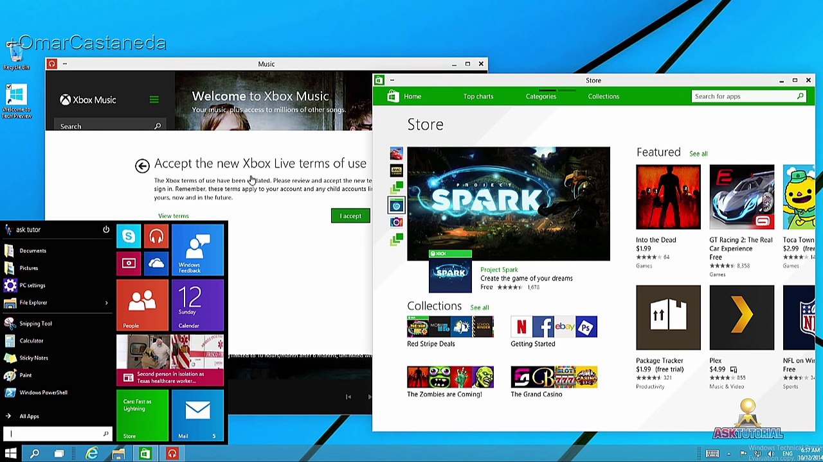Open the Video tile in Start menu

point(129,264)
